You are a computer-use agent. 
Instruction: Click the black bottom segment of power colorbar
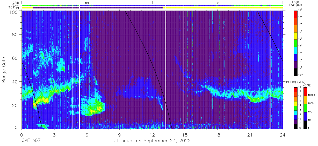pos(296,72)
